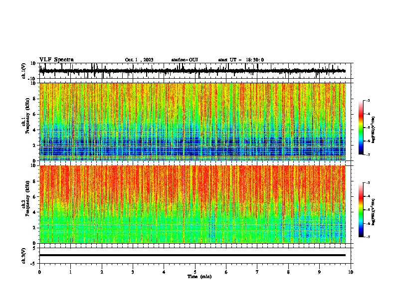Click the "4" minute tick label

[x=164, y=272]
